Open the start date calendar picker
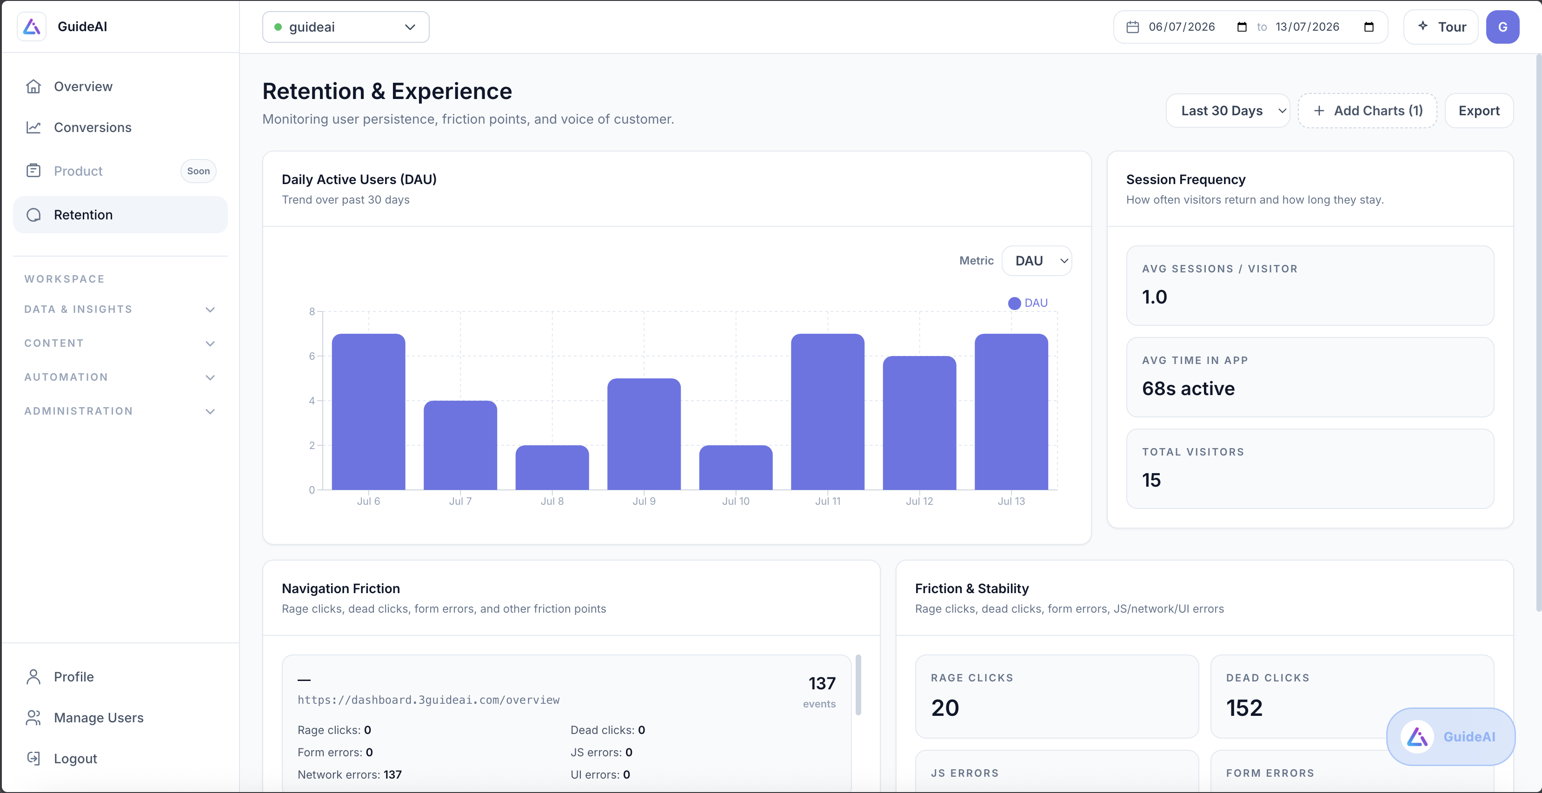Screen dimensions: 1542x793 point(1242,27)
